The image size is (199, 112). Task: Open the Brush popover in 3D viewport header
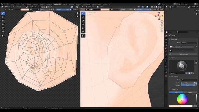click(x=155, y=10)
